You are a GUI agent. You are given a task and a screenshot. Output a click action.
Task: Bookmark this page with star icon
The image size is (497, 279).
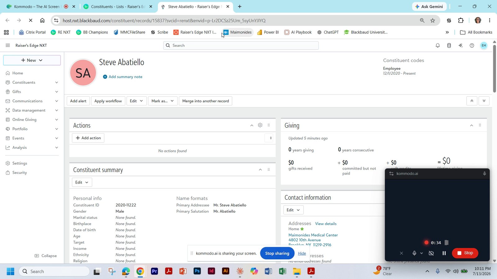point(433,20)
